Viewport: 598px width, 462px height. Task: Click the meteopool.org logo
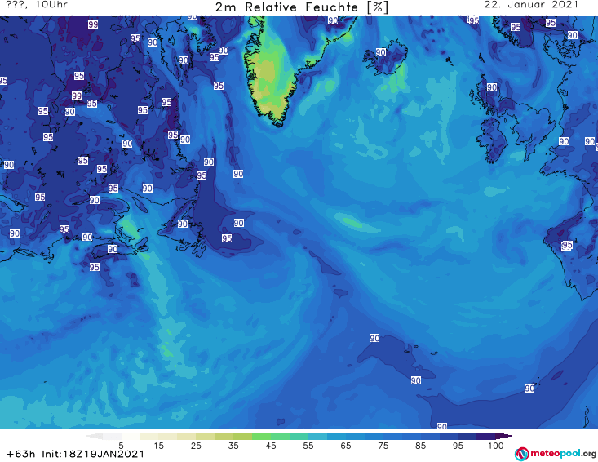click(x=556, y=454)
